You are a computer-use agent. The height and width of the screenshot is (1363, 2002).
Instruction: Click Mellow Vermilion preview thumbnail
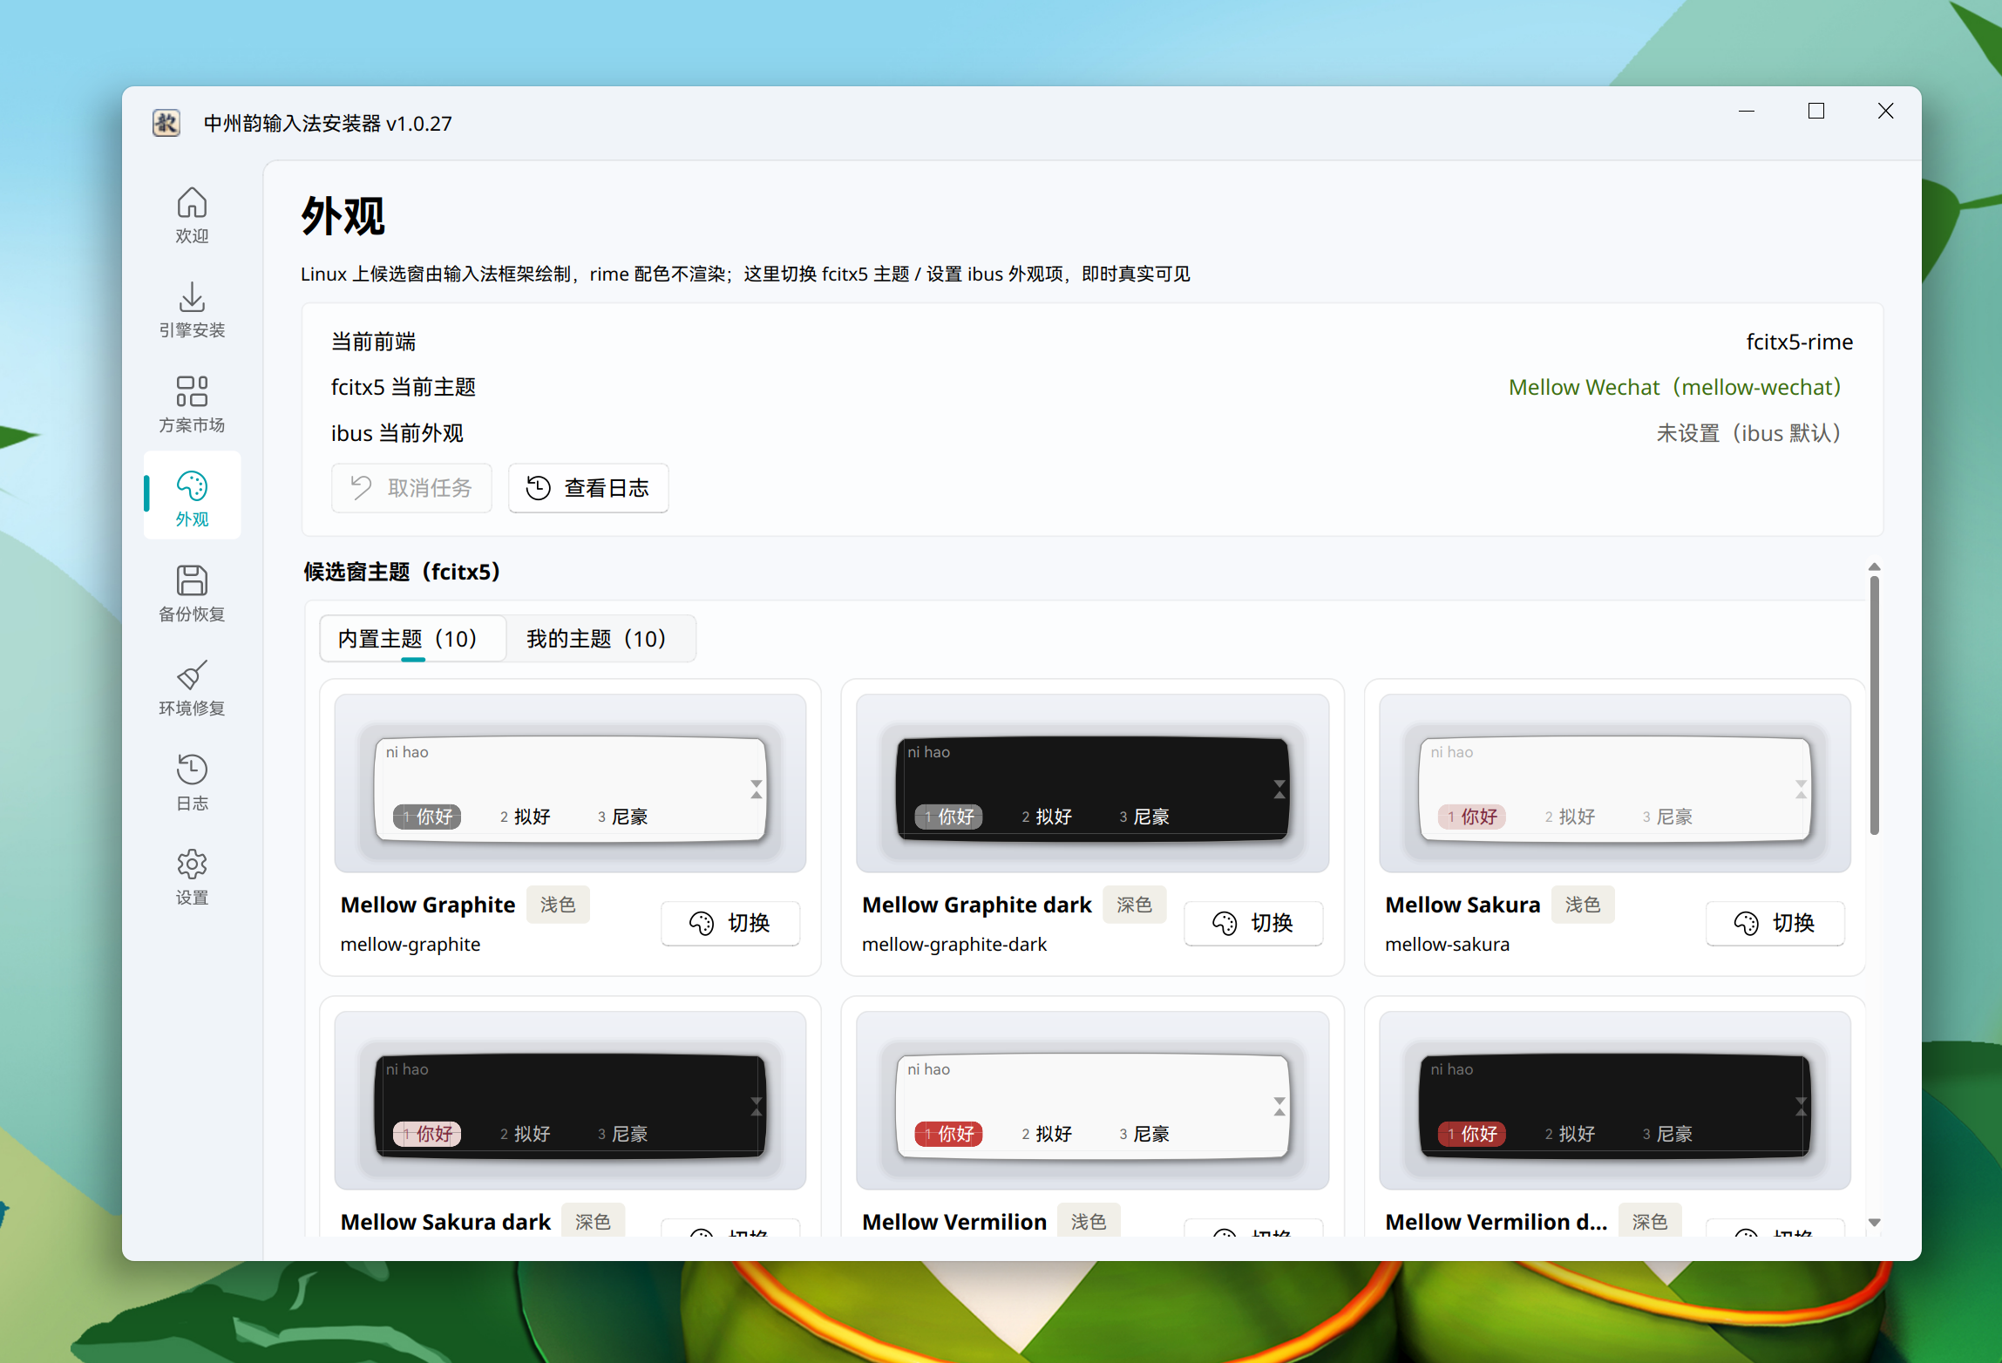[1092, 1101]
